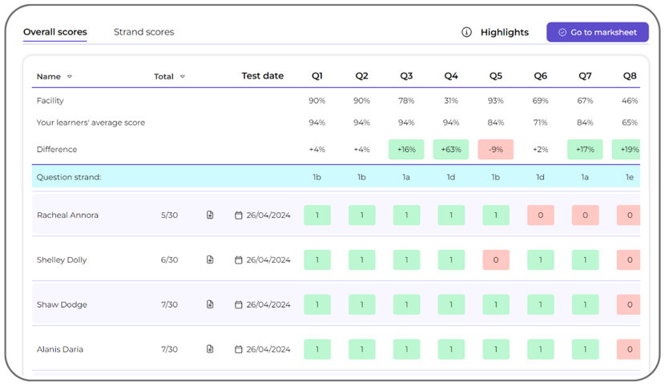
Task: Toggle the Highlights option
Action: tap(504, 32)
